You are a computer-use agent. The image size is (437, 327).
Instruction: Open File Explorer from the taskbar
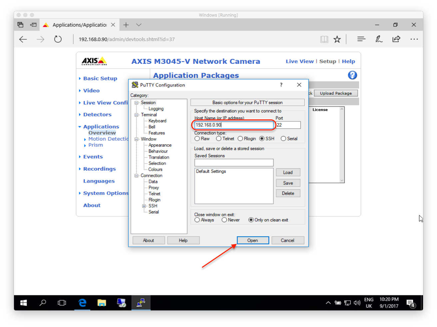pyautogui.click(x=102, y=303)
